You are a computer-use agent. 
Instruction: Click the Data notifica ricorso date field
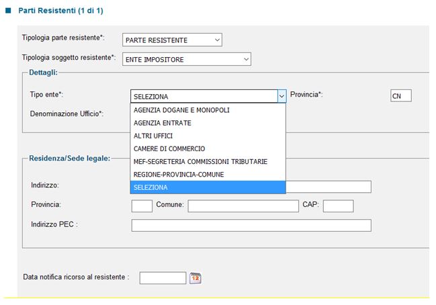pyautogui.click(x=163, y=277)
